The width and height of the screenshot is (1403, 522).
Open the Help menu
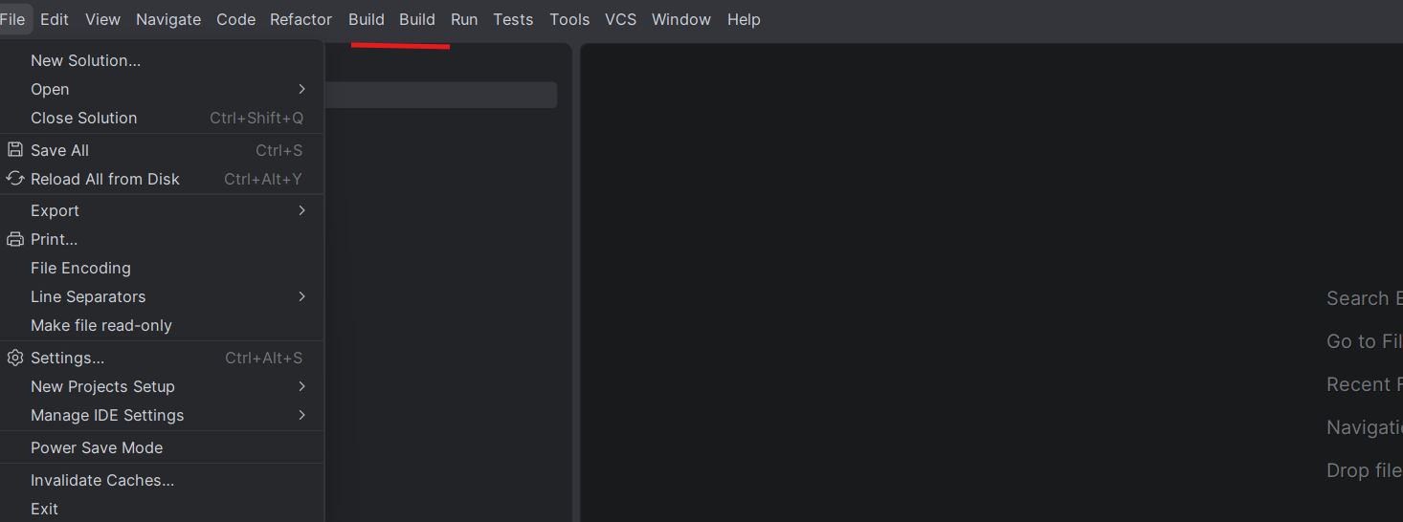[744, 19]
